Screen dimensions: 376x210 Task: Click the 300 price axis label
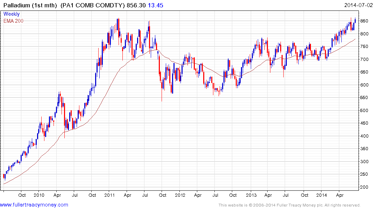click(x=364, y=161)
